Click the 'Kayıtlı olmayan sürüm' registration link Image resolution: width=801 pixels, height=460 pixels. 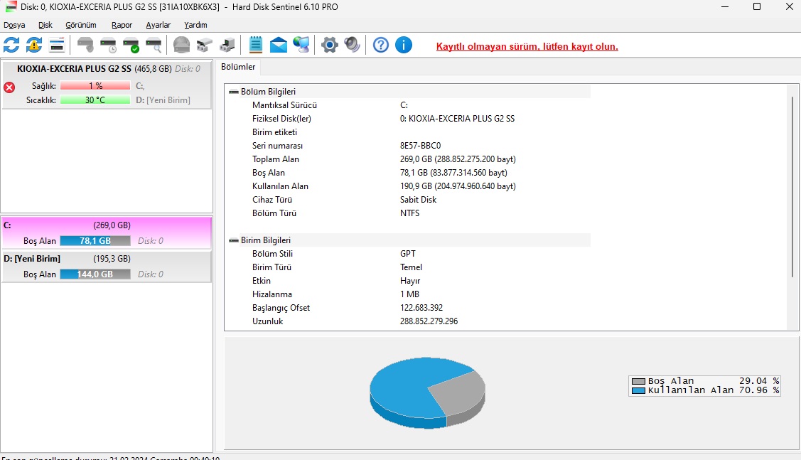(x=527, y=46)
